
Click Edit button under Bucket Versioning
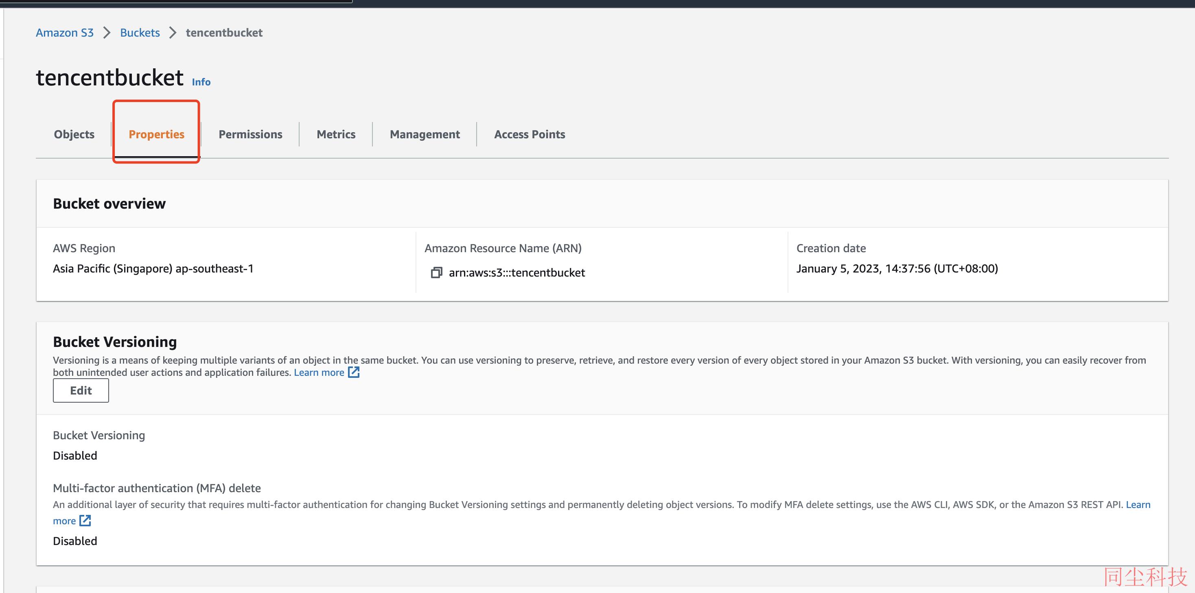click(81, 390)
